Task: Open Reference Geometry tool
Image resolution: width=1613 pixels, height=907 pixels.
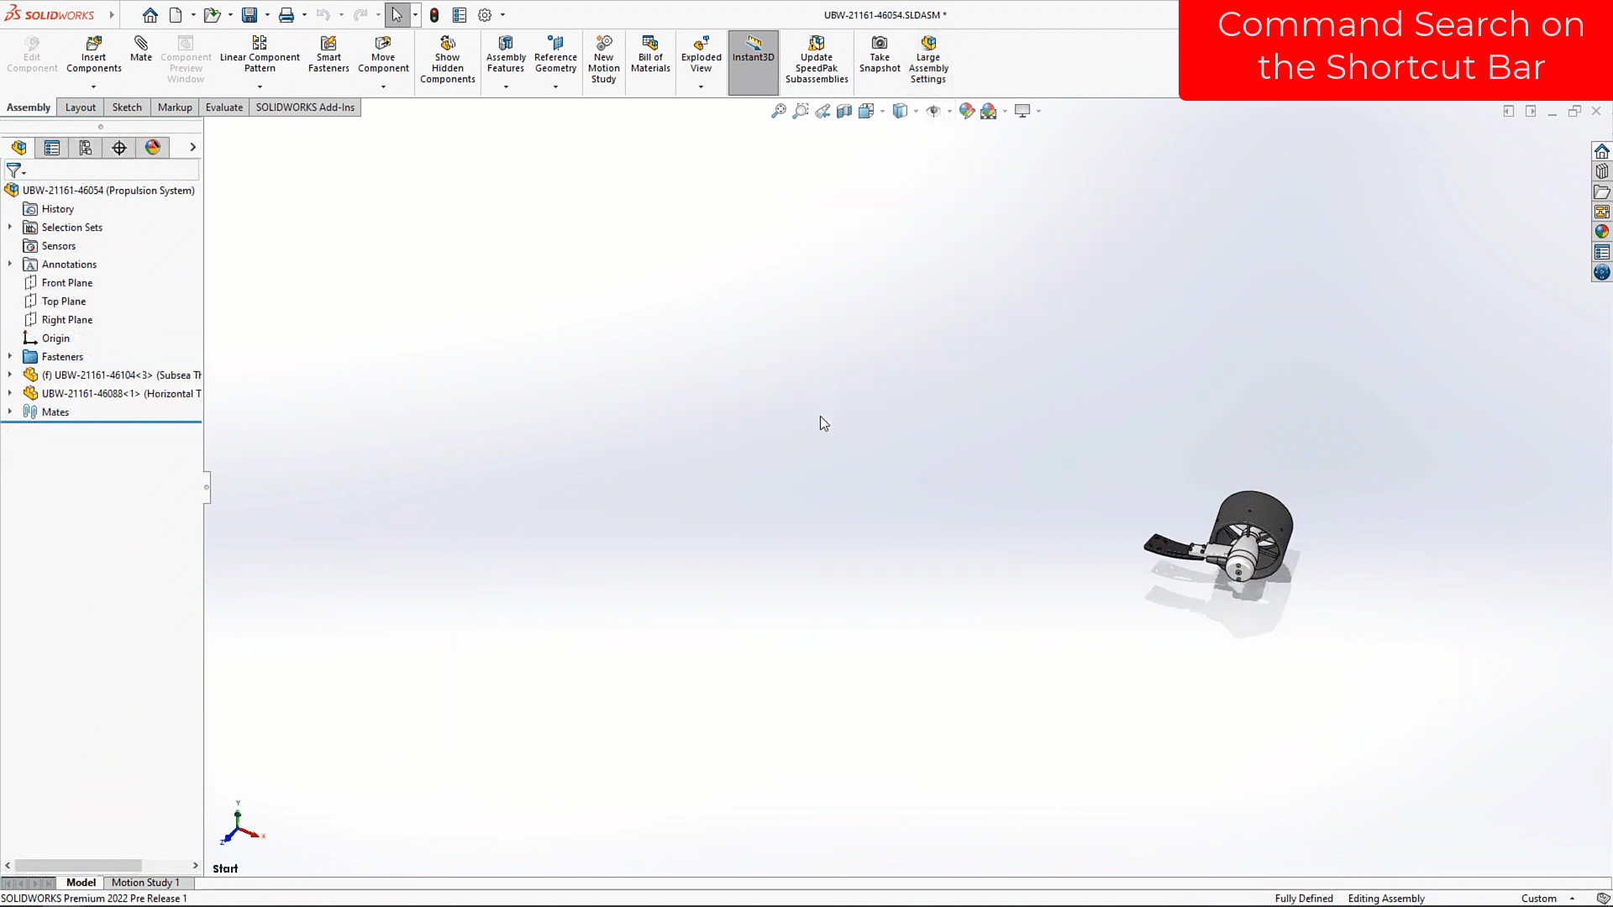Action: tap(555, 54)
